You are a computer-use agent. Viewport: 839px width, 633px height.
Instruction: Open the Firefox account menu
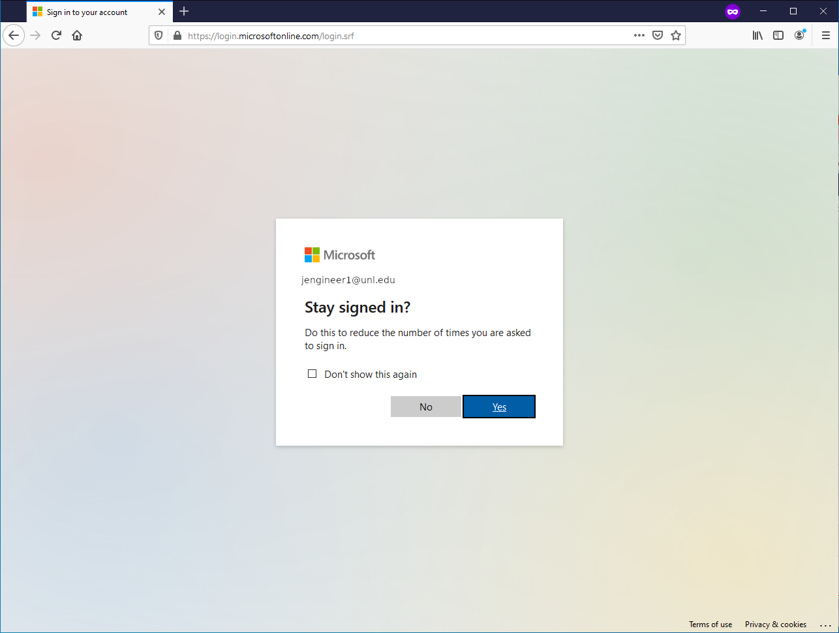tap(799, 35)
